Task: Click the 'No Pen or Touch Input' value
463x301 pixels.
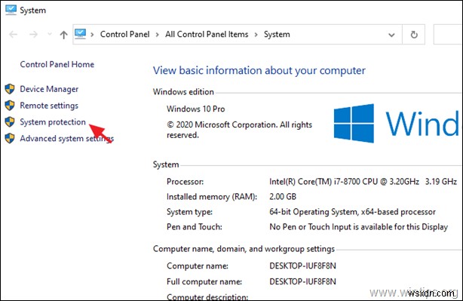Action: tap(358, 227)
